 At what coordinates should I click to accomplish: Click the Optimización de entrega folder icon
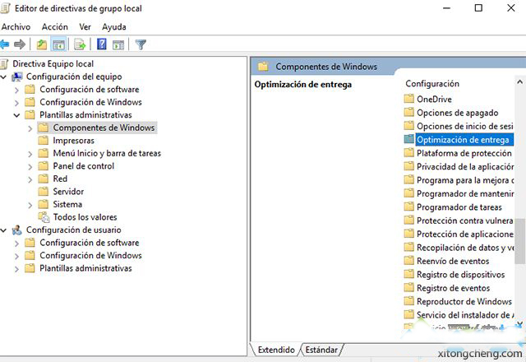pyautogui.click(x=408, y=139)
